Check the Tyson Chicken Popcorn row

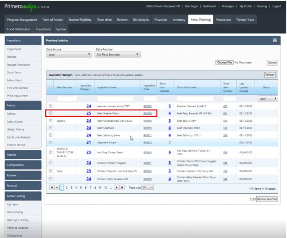pyautogui.click(x=50, y=171)
